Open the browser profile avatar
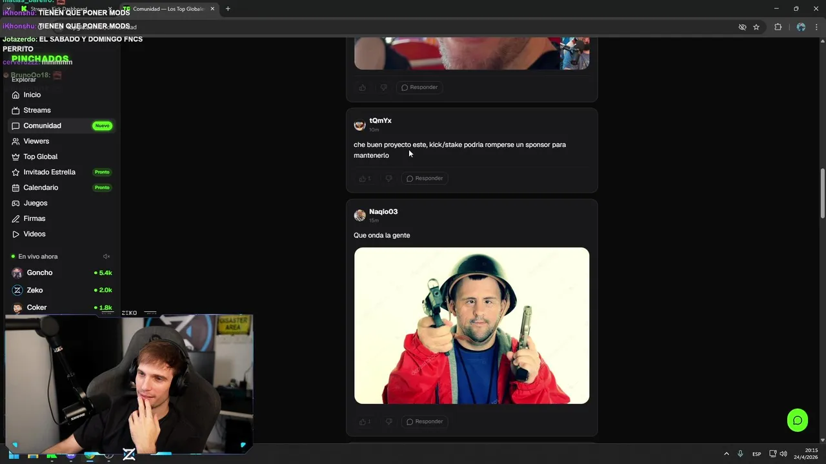826x464 pixels. click(x=801, y=27)
